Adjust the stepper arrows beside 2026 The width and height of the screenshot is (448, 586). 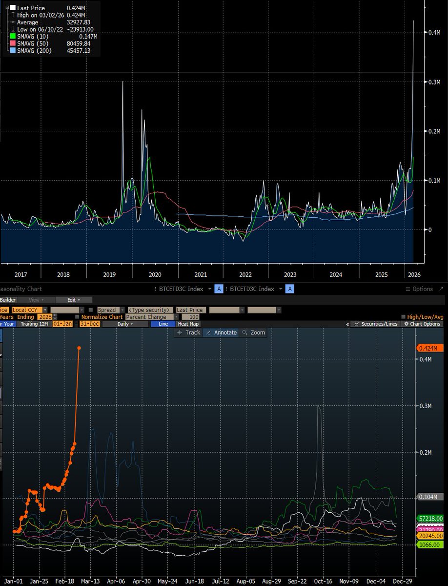pos(54,317)
